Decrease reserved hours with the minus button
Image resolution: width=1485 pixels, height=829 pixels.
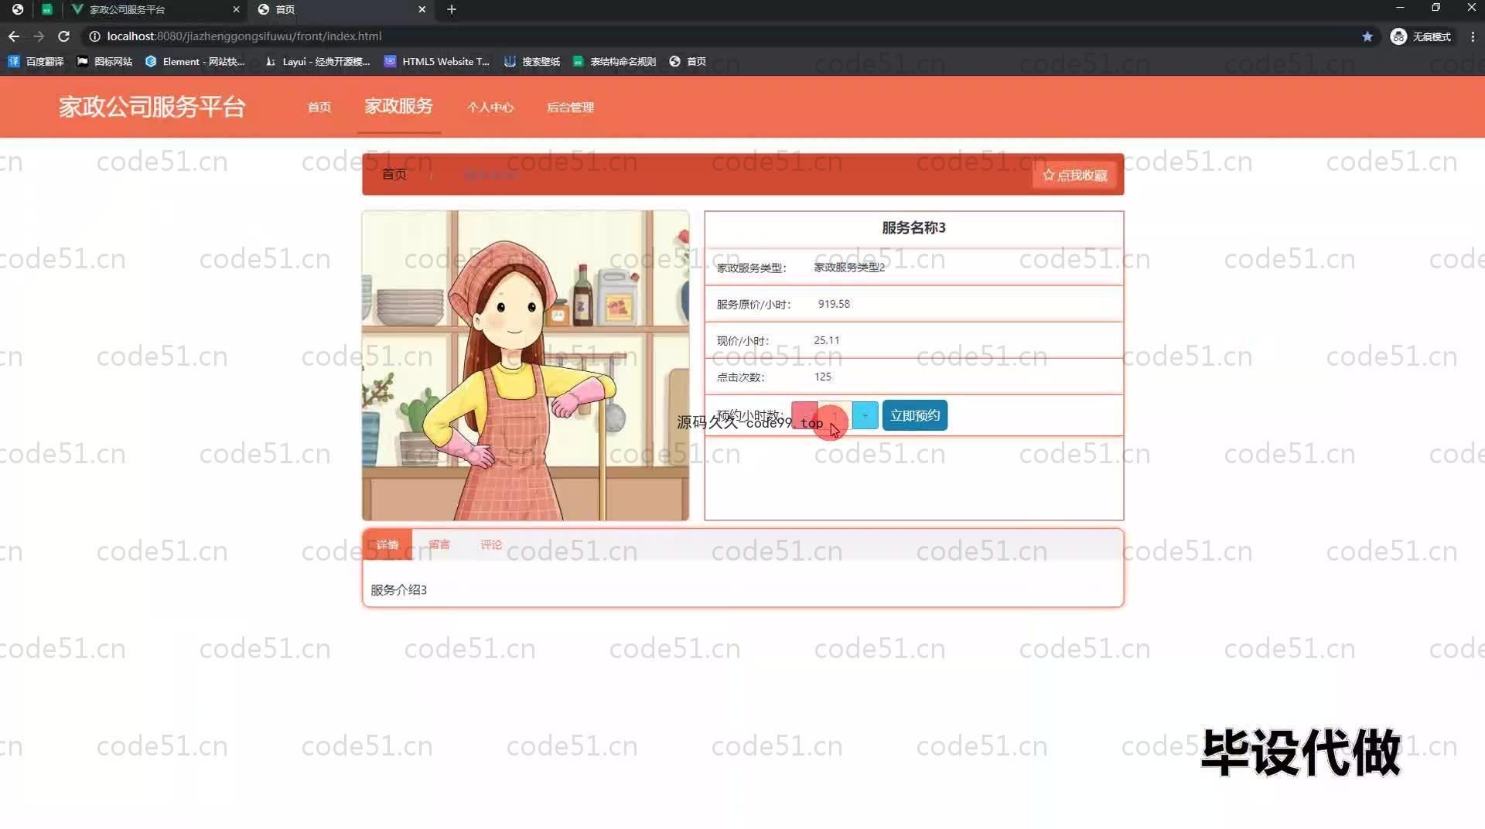(x=804, y=415)
